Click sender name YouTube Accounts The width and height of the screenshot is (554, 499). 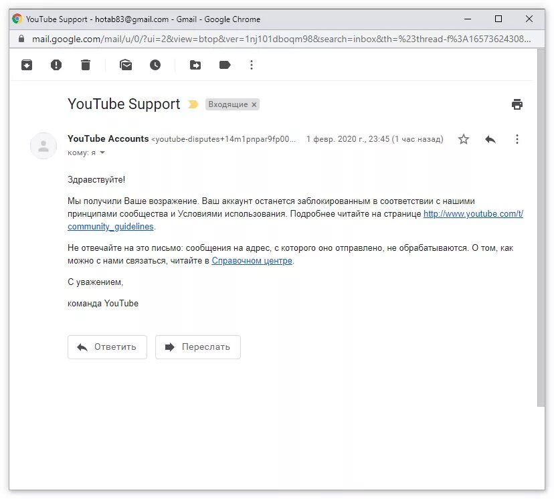coord(108,138)
